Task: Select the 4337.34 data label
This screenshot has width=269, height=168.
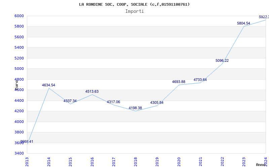Action: 70,101
